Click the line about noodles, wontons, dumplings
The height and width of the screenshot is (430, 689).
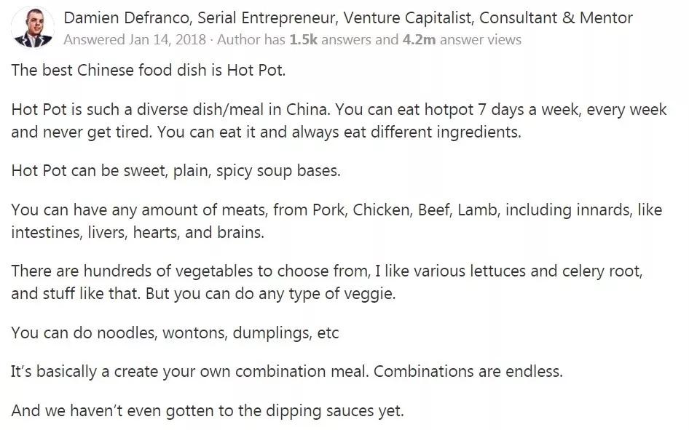175,333
